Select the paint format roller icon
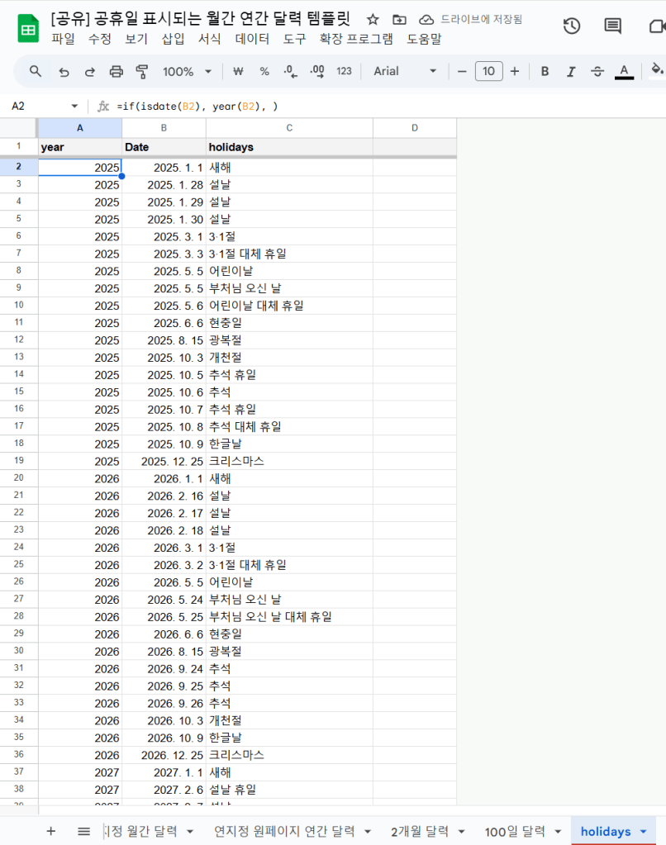The height and width of the screenshot is (845, 666). [142, 72]
